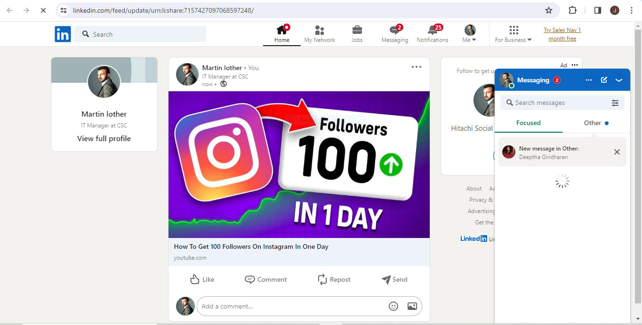642x325 pixels.
Task: Go forward in the browser
Action: tap(26, 10)
